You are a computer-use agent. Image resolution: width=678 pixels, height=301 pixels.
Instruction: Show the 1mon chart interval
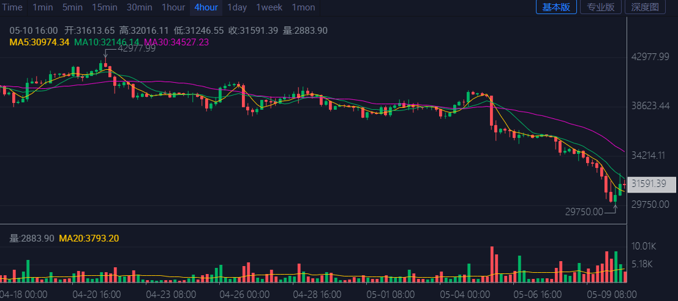303,7
